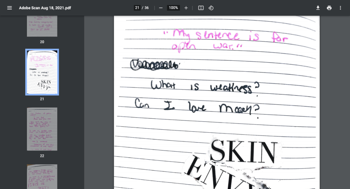Select the current page number field
The image size is (350, 189).
click(x=137, y=8)
